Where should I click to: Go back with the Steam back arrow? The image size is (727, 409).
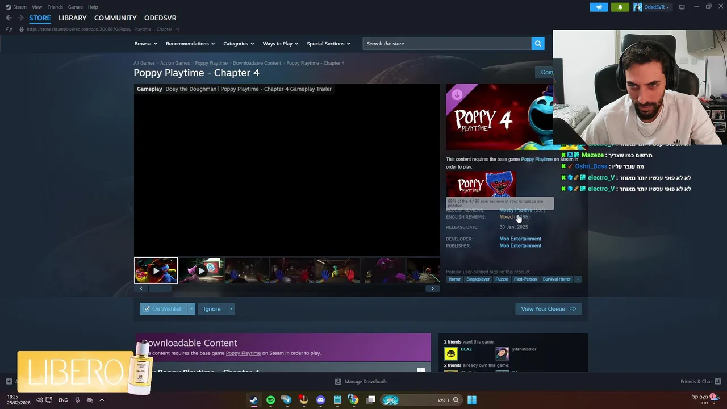[x=9, y=18]
